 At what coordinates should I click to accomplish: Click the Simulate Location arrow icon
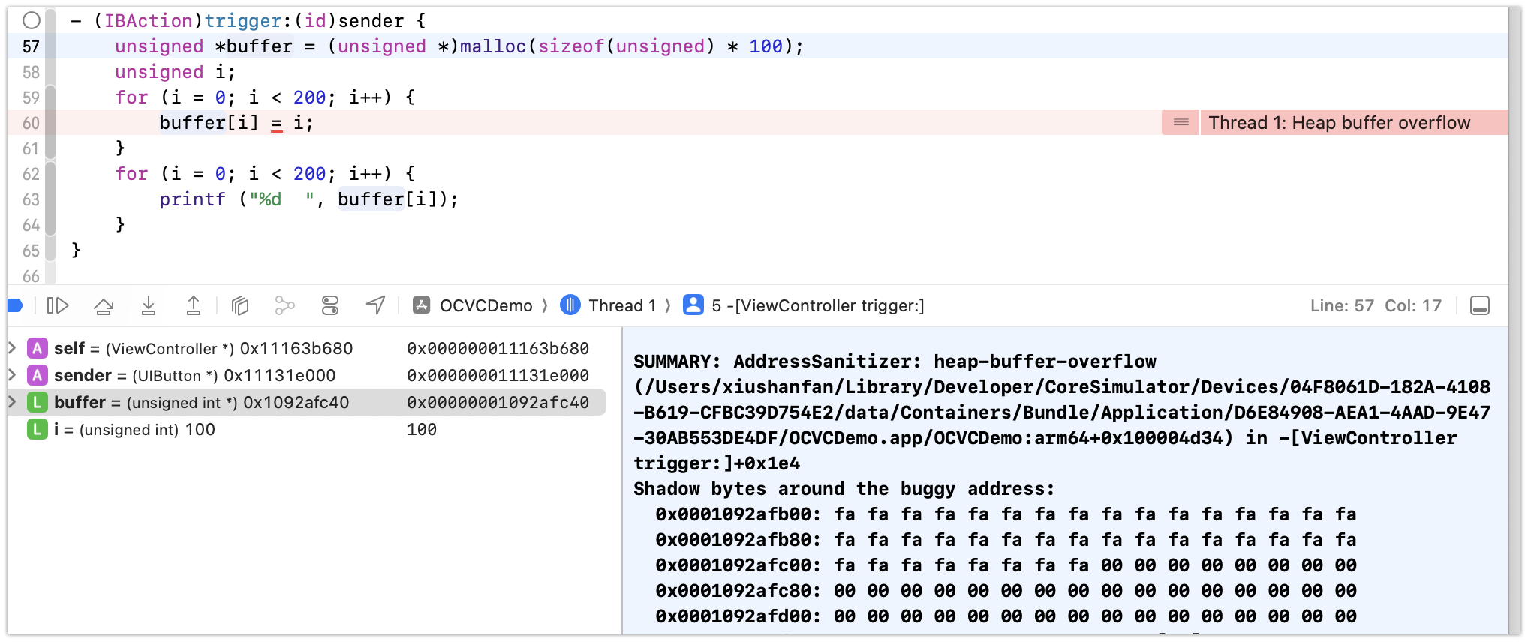click(375, 305)
